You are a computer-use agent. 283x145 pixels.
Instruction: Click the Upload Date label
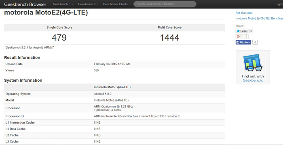pyautogui.click(x=14, y=64)
